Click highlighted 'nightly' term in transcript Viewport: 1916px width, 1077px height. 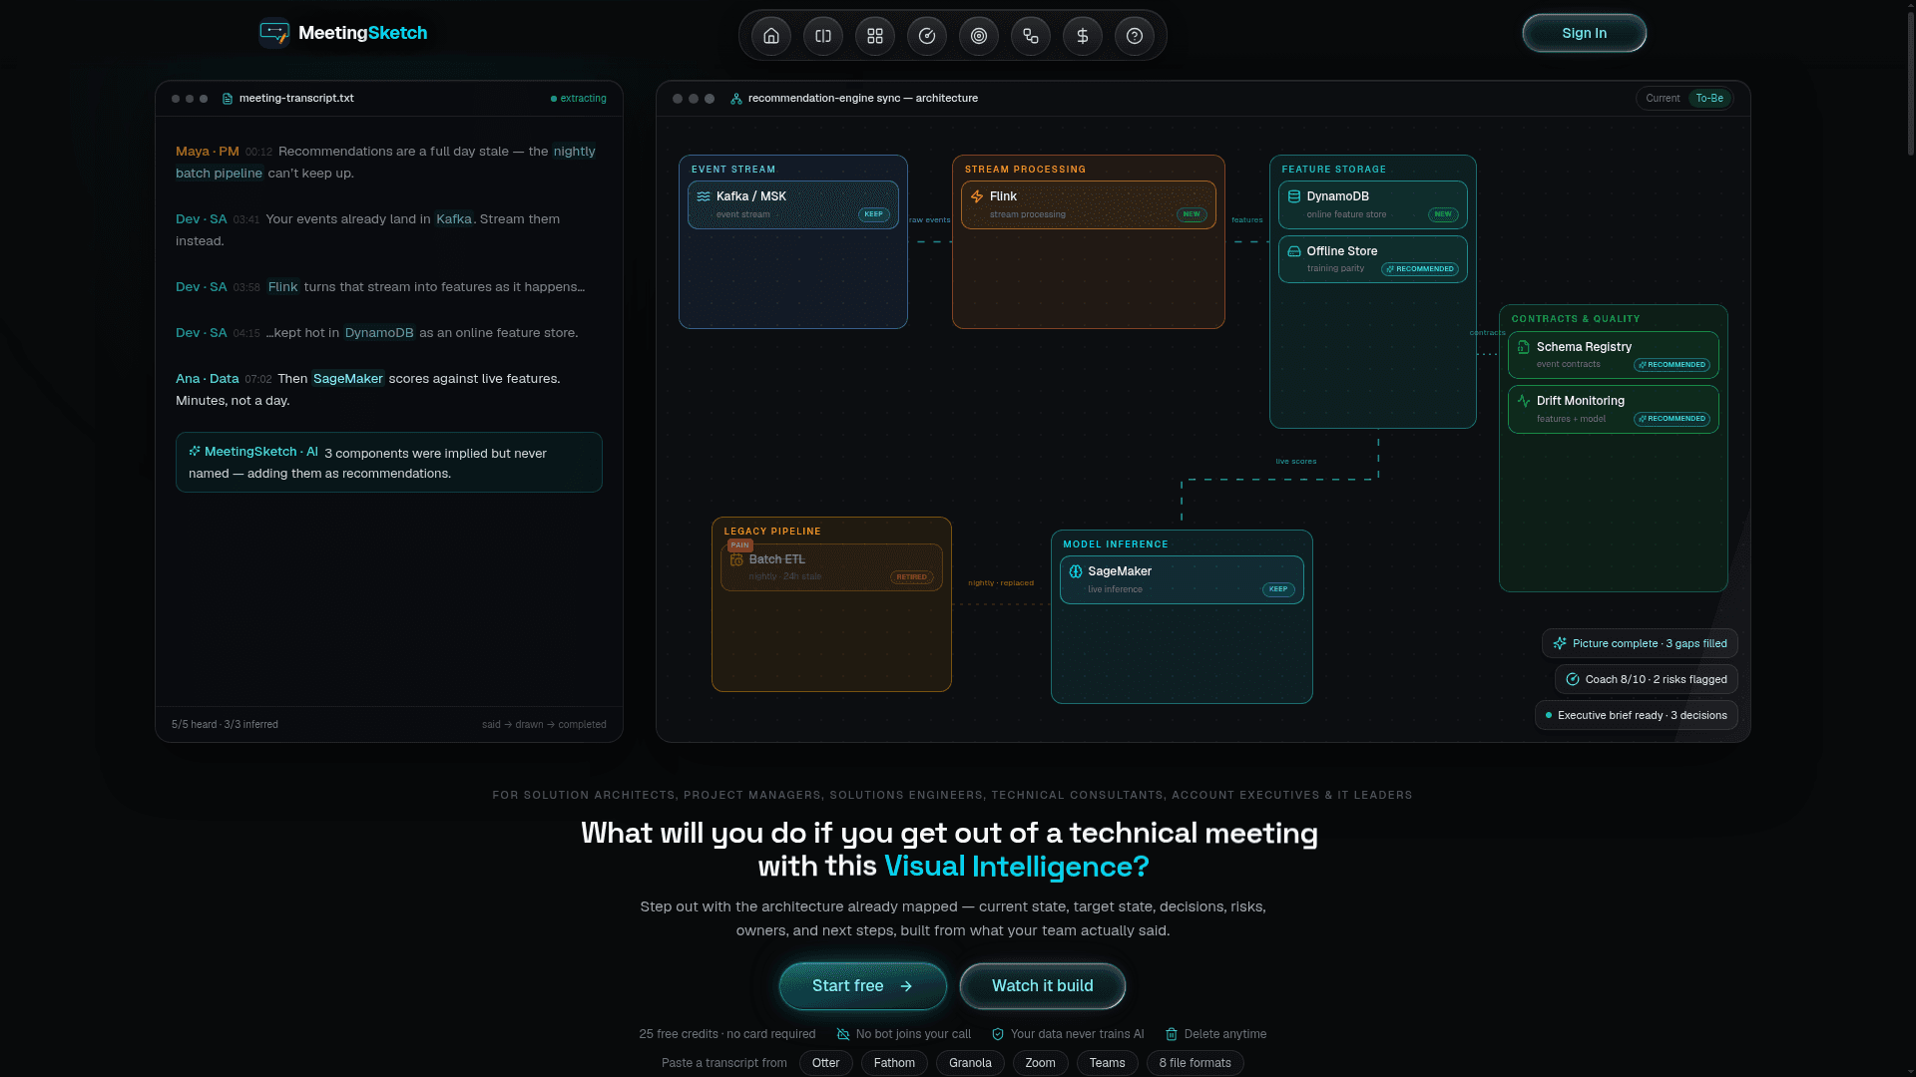(x=574, y=152)
